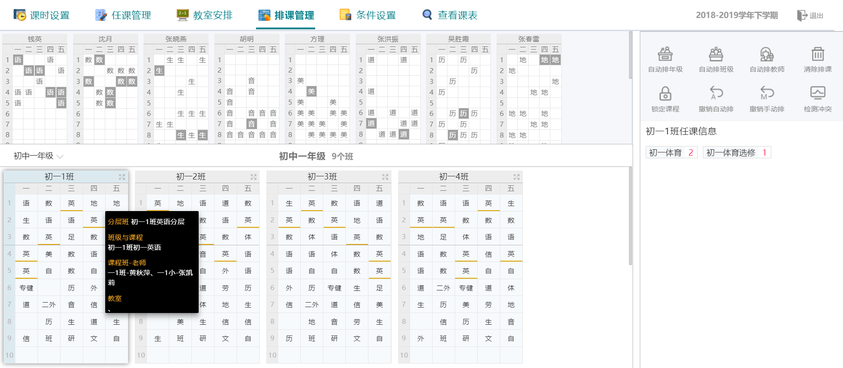This screenshot has width=843, height=368.
Task: Click the class timetables vertical scrollbar
Action: 630,216
